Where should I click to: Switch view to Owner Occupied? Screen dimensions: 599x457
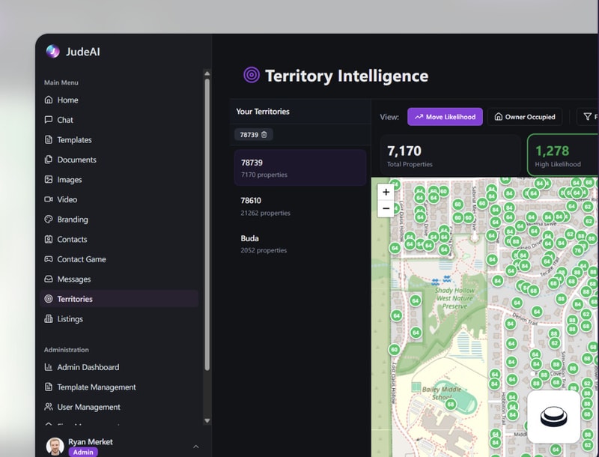coord(525,117)
